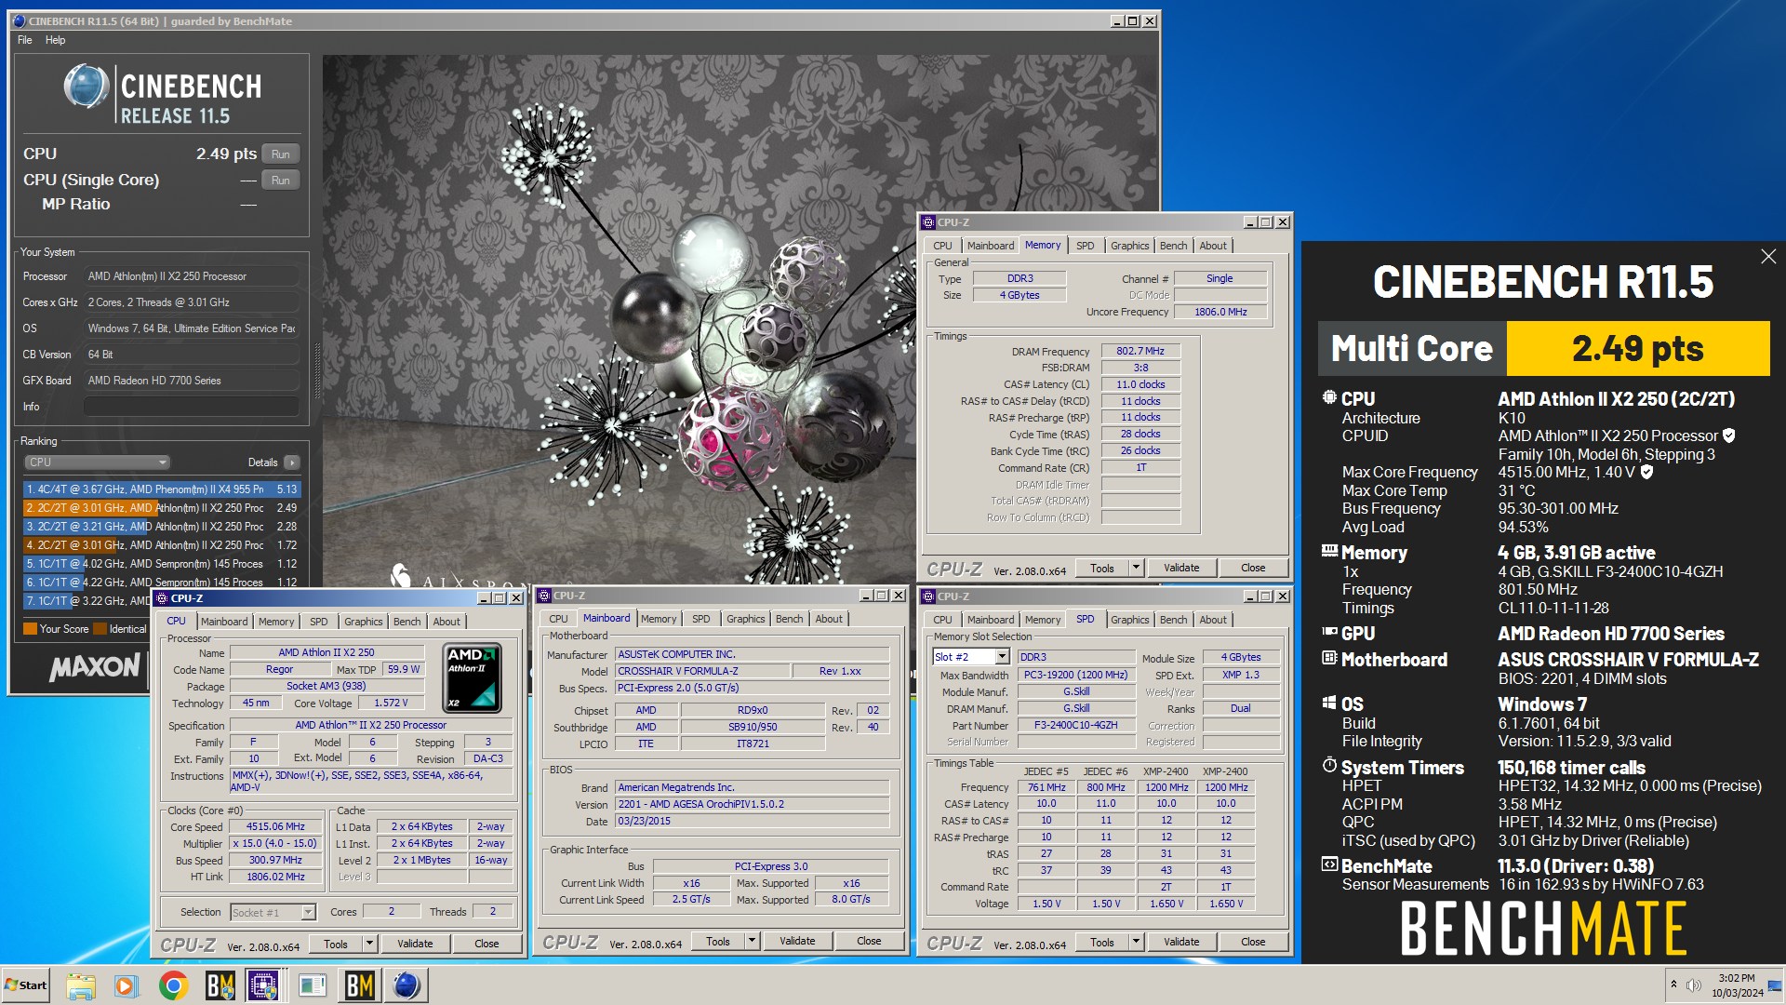Screen dimensions: 1786x1005
Task: Select ranking row 5 Sempron 145 at 4.02 GHz
Action: click(162, 564)
